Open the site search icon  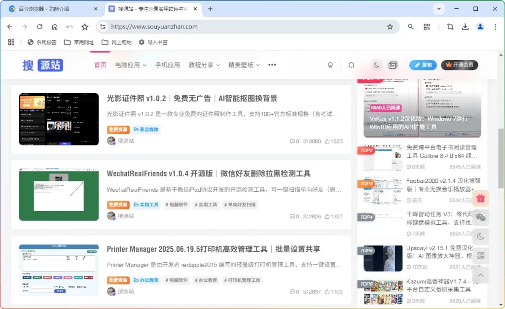351,66
